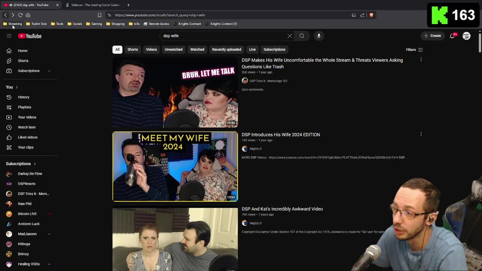This screenshot has height=271, width=482.
Task: Click the share icon in address bar
Action: (x=362, y=15)
